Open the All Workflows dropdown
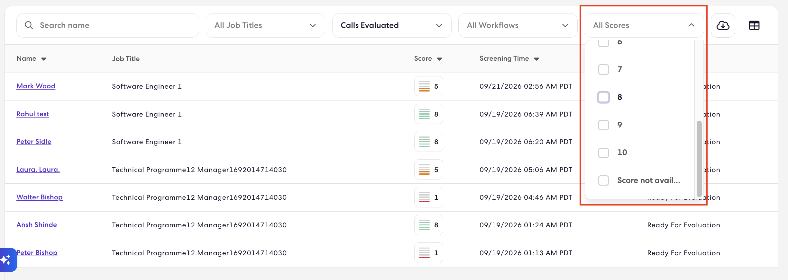The image size is (788, 280). pyautogui.click(x=518, y=25)
